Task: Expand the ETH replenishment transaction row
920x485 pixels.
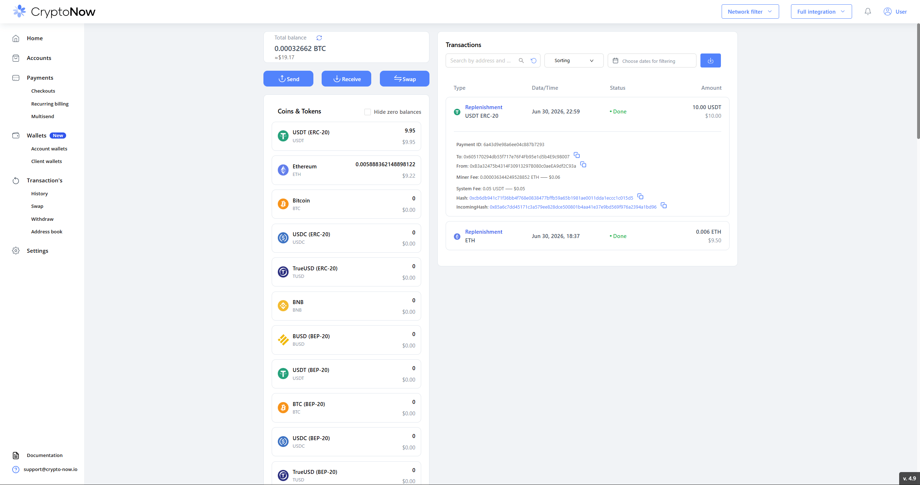Action: pyautogui.click(x=587, y=236)
